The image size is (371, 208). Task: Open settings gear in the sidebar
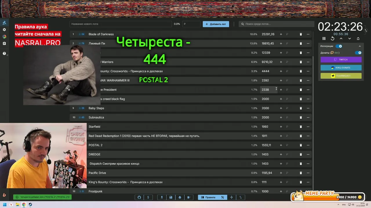click(4, 30)
